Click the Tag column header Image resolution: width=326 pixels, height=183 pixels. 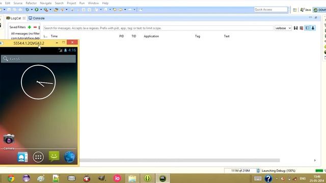point(198,36)
